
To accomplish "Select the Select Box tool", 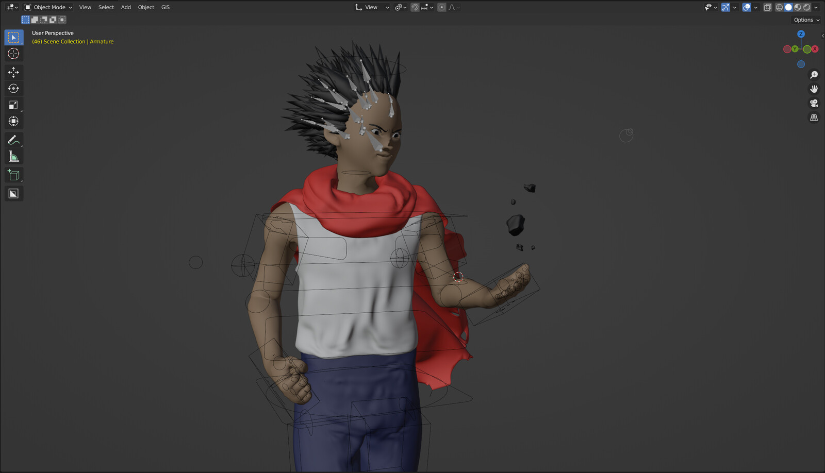I will [x=13, y=37].
